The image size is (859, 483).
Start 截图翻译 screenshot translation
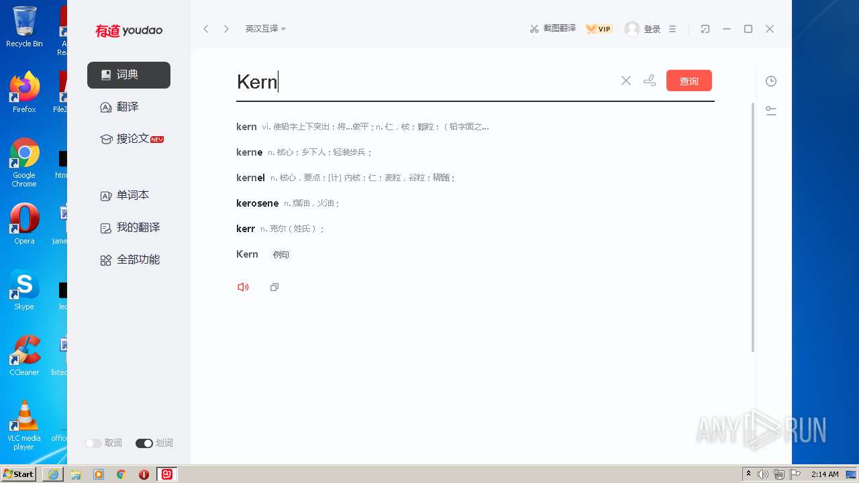pos(552,29)
